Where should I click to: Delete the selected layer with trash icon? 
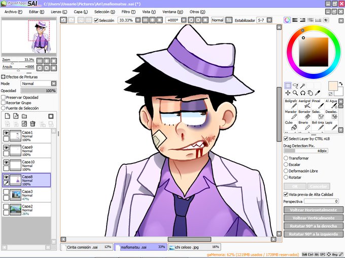click(32, 124)
